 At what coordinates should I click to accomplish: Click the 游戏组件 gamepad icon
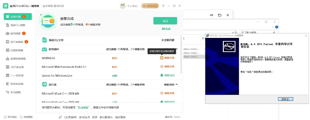pos(44,49)
